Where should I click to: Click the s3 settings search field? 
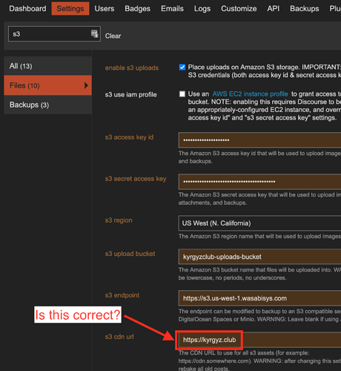[54, 34]
